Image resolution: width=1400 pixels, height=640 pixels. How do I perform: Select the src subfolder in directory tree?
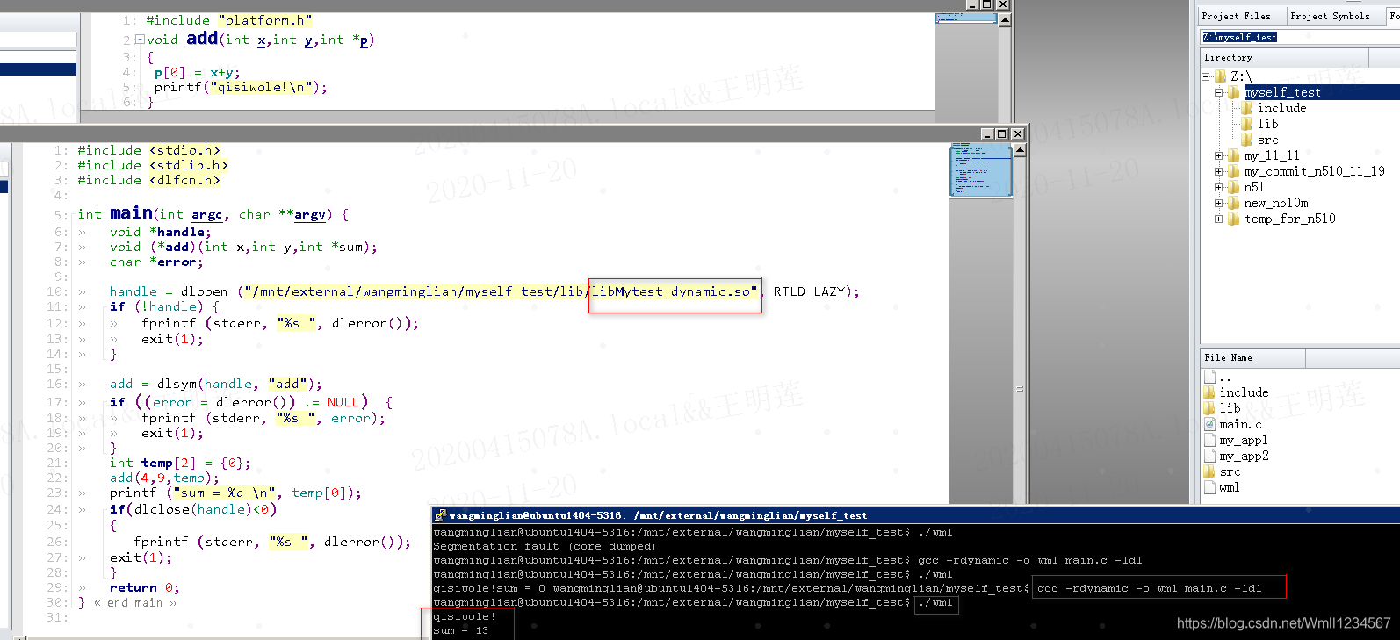[x=1267, y=140]
